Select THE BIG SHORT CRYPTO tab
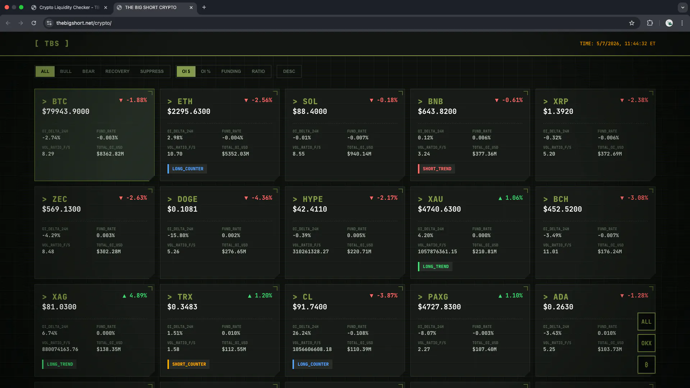 point(155,7)
